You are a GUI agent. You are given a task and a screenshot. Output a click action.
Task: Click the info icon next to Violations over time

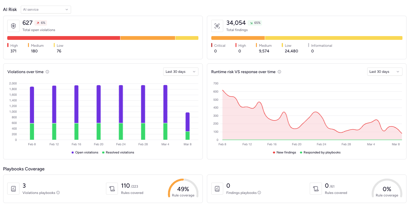(47, 72)
